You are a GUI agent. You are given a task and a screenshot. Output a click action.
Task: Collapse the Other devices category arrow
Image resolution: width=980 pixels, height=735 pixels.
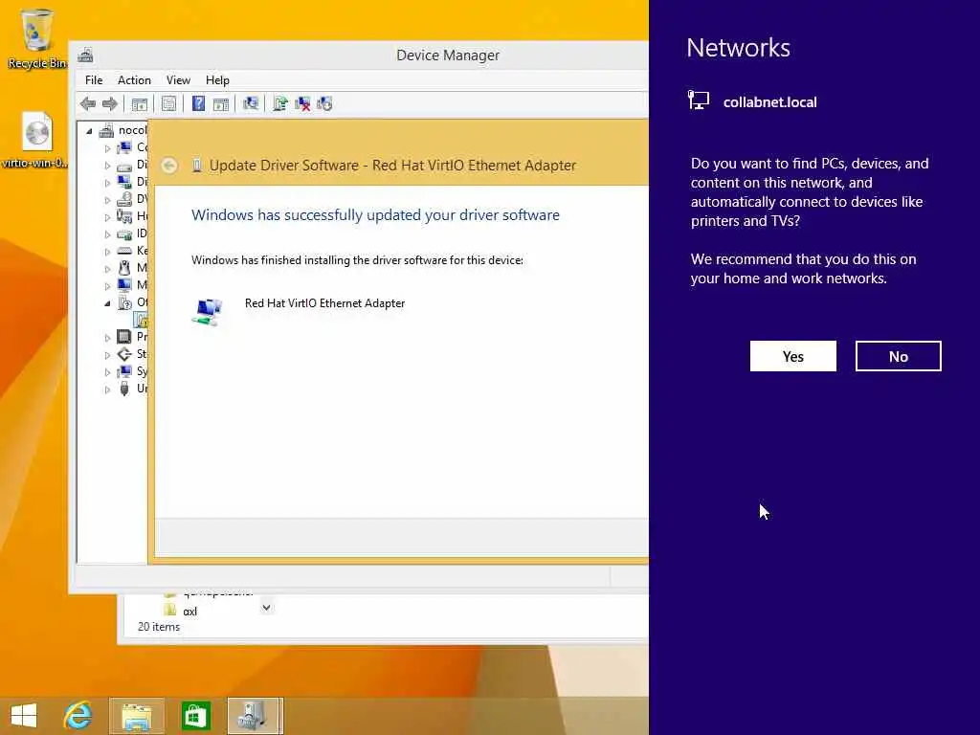107,303
